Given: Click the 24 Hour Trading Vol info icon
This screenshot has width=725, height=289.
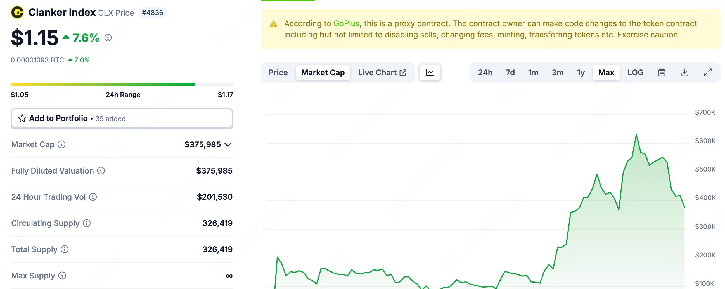Looking at the screenshot, I should (93, 197).
